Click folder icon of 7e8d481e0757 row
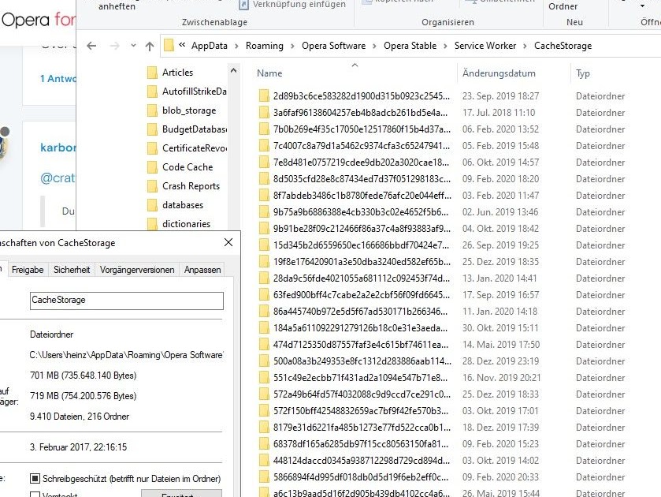 pos(264,163)
